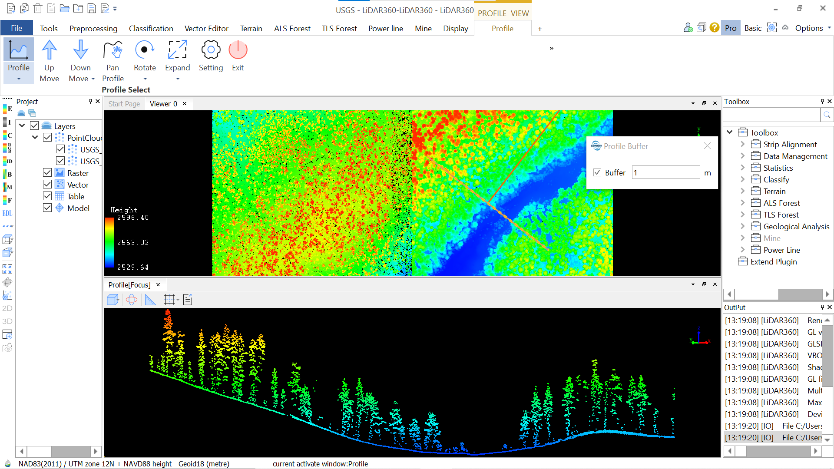Switch to the Classification ribbon tab
This screenshot has height=469, width=834.
coord(151,28)
